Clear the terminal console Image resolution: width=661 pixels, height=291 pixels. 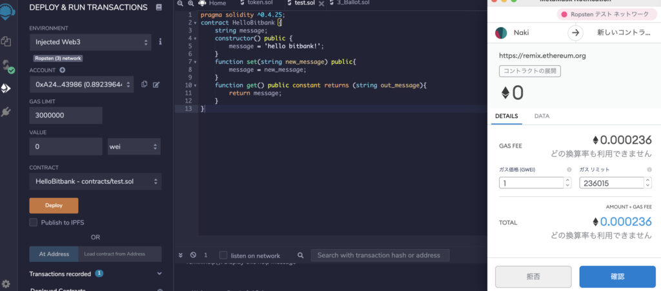(x=193, y=256)
